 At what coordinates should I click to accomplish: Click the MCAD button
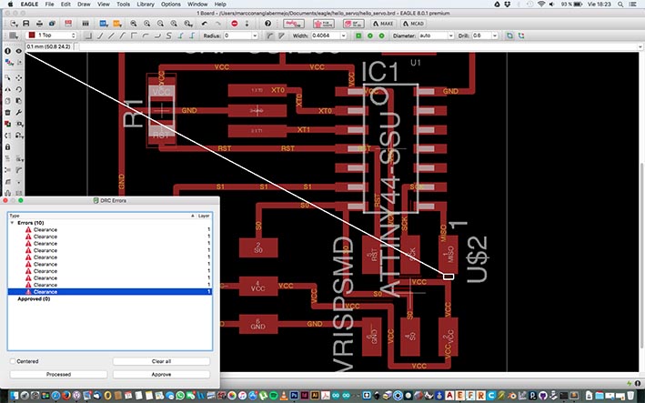413,24
